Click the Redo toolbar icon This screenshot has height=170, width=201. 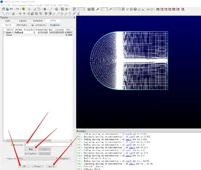[x=17, y=9]
